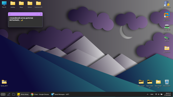This screenshot has height=97, width=173.
Task: Close the purple sticky note
Action: tap(41, 14)
